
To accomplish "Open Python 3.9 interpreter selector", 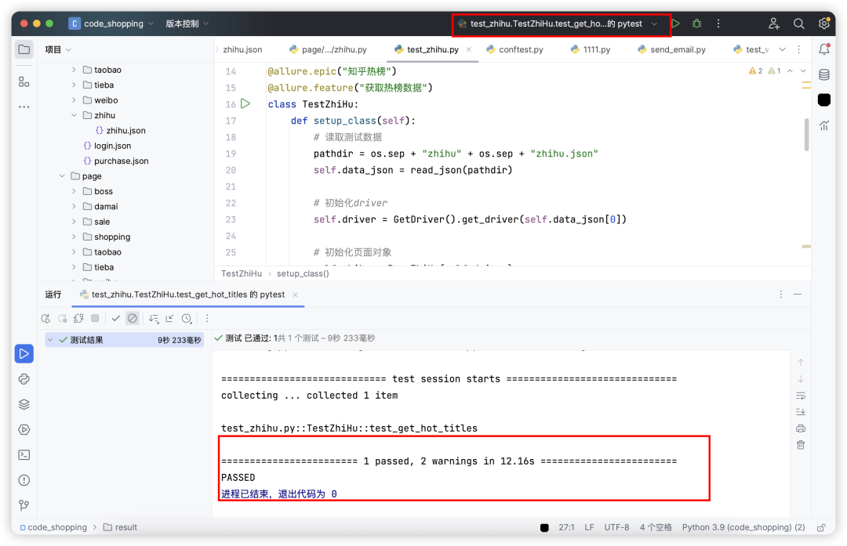I will tap(743, 528).
